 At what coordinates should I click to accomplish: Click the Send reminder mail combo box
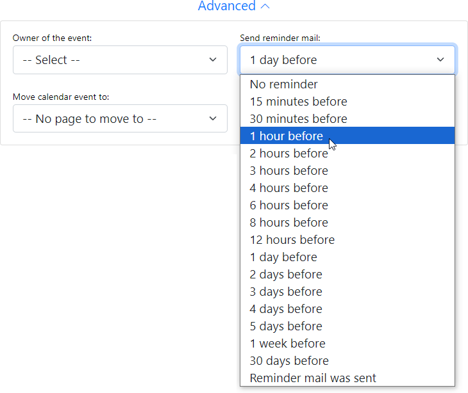click(347, 60)
